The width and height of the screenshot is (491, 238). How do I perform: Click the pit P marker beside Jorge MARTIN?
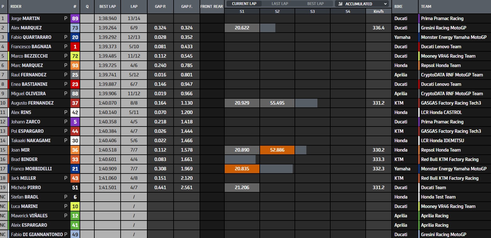pyautogui.click(x=66, y=18)
